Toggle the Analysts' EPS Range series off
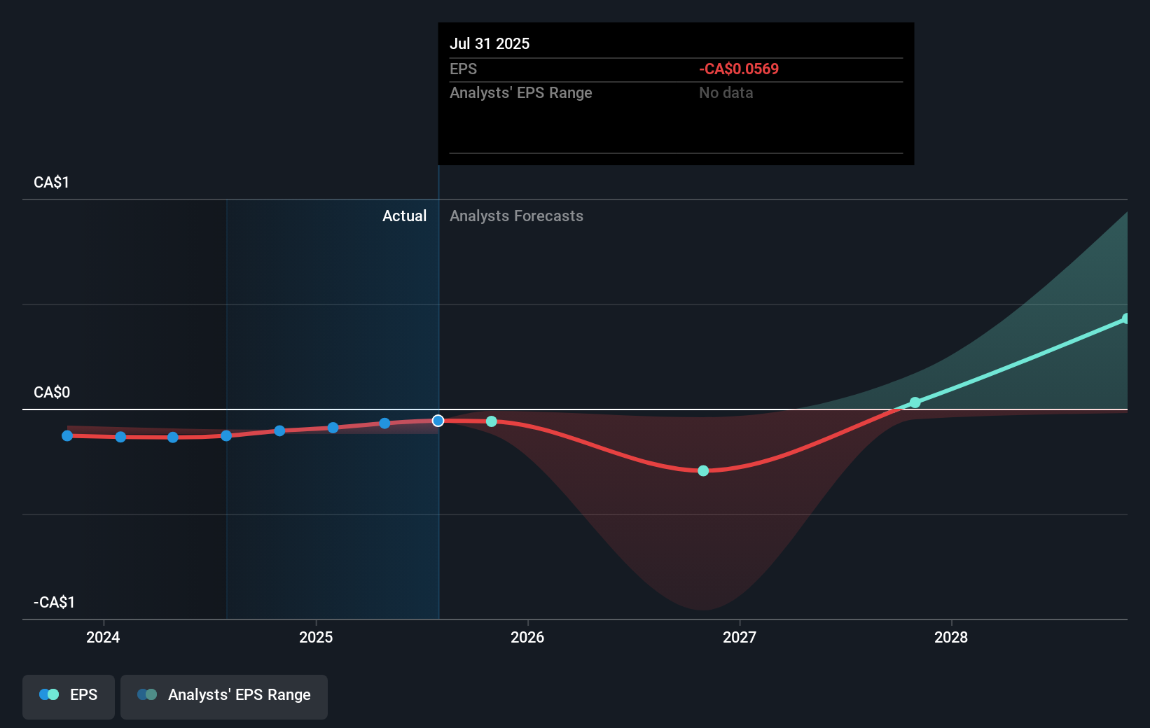1150x728 pixels. [x=223, y=696]
